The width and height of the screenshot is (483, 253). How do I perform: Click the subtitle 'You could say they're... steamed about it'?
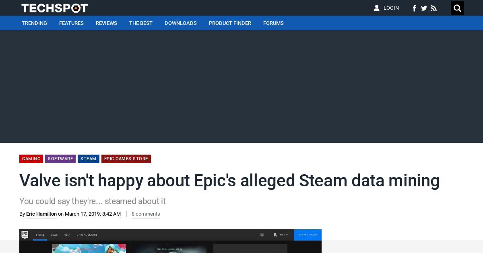[x=93, y=201]
